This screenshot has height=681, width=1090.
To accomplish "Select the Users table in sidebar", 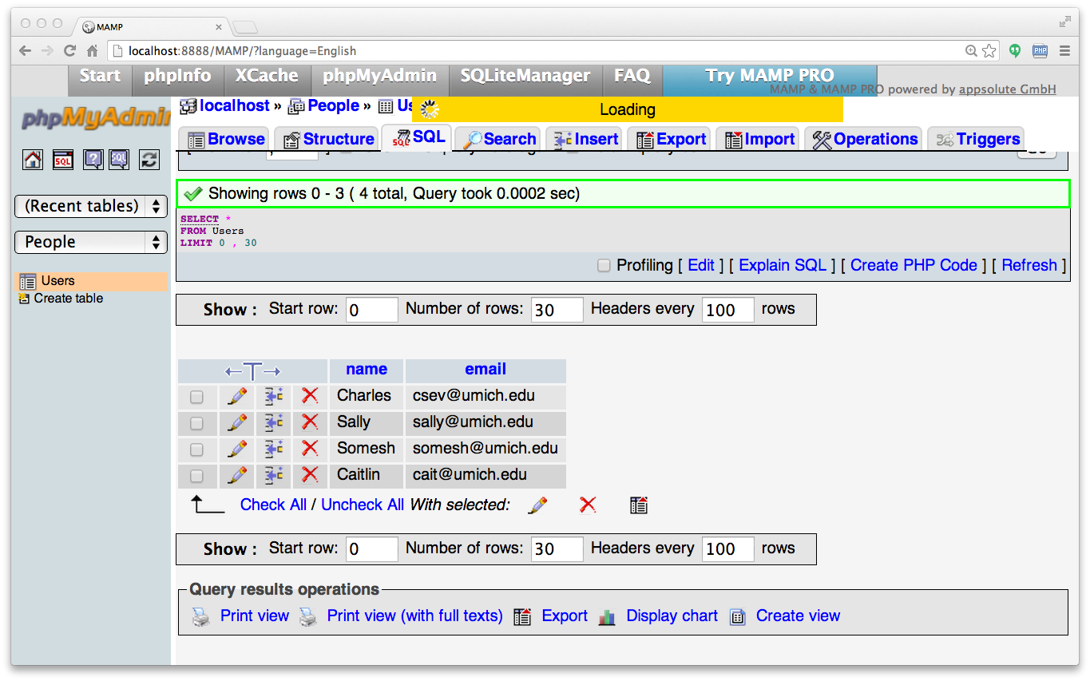I will pos(58,281).
